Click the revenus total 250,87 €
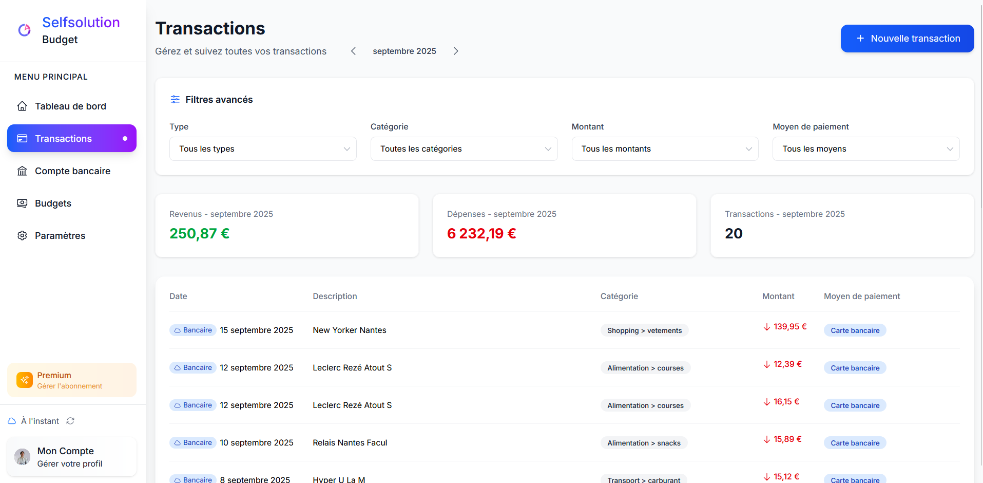Image resolution: width=983 pixels, height=483 pixels. click(x=199, y=233)
